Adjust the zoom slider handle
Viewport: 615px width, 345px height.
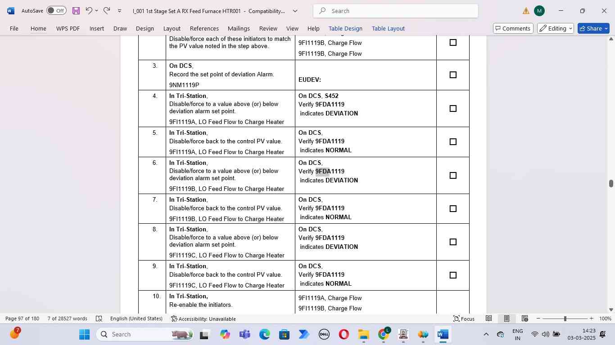tap(565, 318)
